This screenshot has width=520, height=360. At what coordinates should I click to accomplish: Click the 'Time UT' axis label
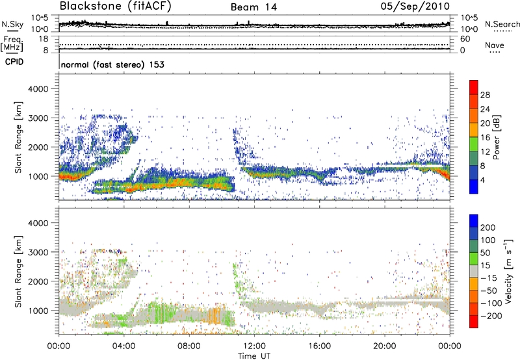(254, 355)
